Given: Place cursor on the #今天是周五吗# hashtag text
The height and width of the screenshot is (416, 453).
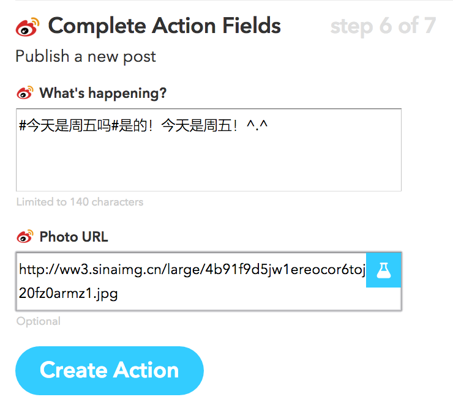Looking at the screenshot, I should tap(64, 126).
